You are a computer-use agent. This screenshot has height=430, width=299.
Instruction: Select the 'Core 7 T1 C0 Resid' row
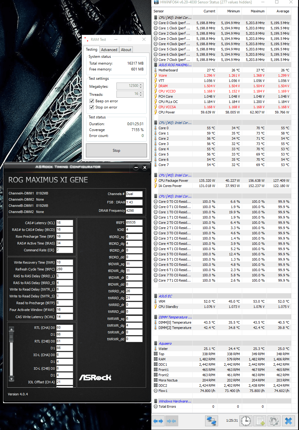coord(222,280)
